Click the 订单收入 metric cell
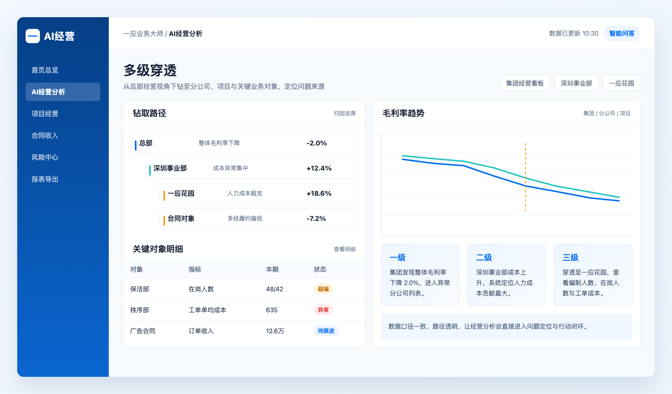The width and height of the screenshot is (672, 394). point(201,331)
